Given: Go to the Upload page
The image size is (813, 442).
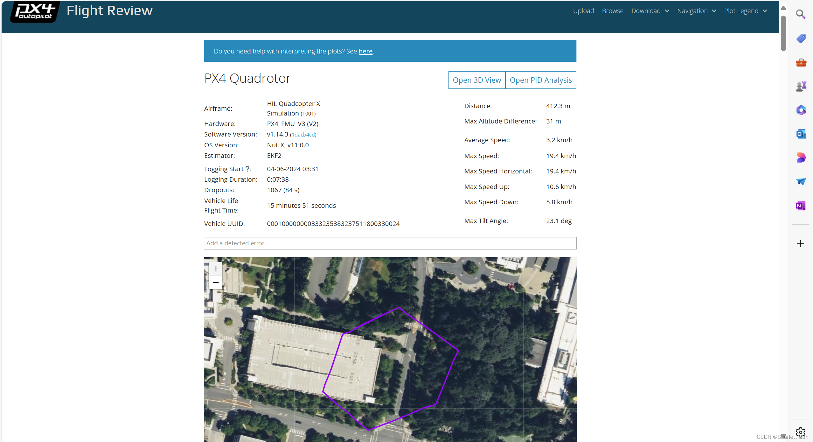Looking at the screenshot, I should click(x=583, y=11).
